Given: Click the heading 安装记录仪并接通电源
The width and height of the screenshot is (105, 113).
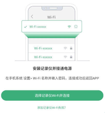Looking at the screenshot, I should pyautogui.click(x=52, y=69).
